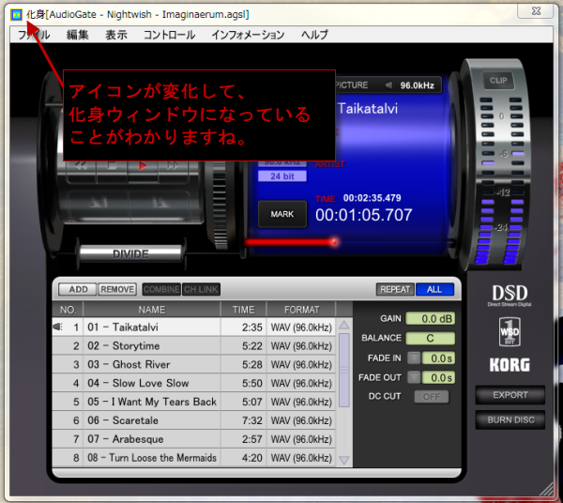Screen dimensions: 563x503
Task: Click the BURN DISC button
Action: [x=510, y=420]
